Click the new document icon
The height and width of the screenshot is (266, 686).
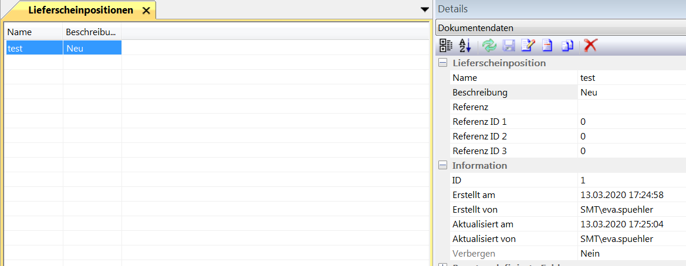(x=548, y=46)
